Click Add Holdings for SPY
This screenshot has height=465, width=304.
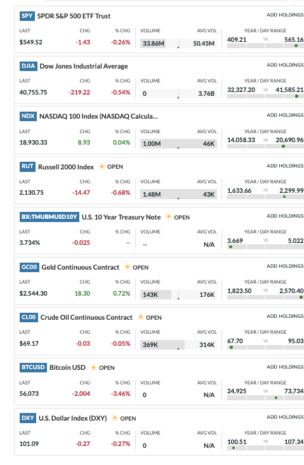pyautogui.click(x=285, y=15)
